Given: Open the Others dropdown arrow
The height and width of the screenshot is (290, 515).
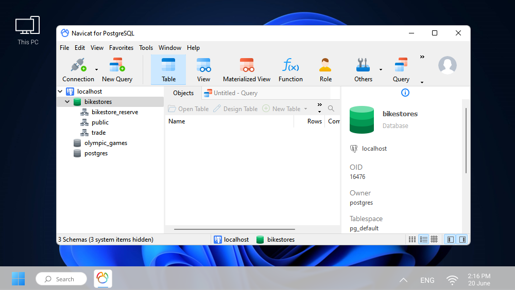Looking at the screenshot, I should (x=381, y=69).
